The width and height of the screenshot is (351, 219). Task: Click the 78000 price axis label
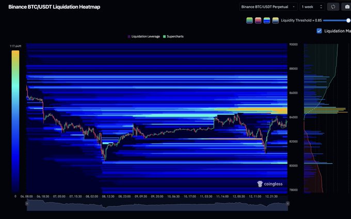pos(293,190)
